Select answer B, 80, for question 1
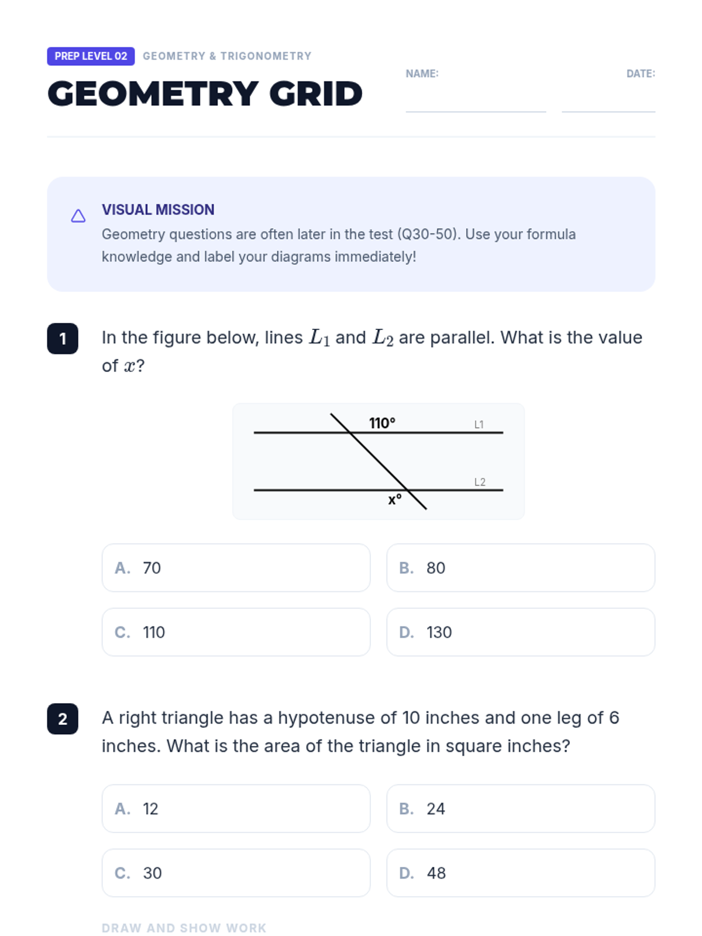702x936 pixels. [x=520, y=568]
